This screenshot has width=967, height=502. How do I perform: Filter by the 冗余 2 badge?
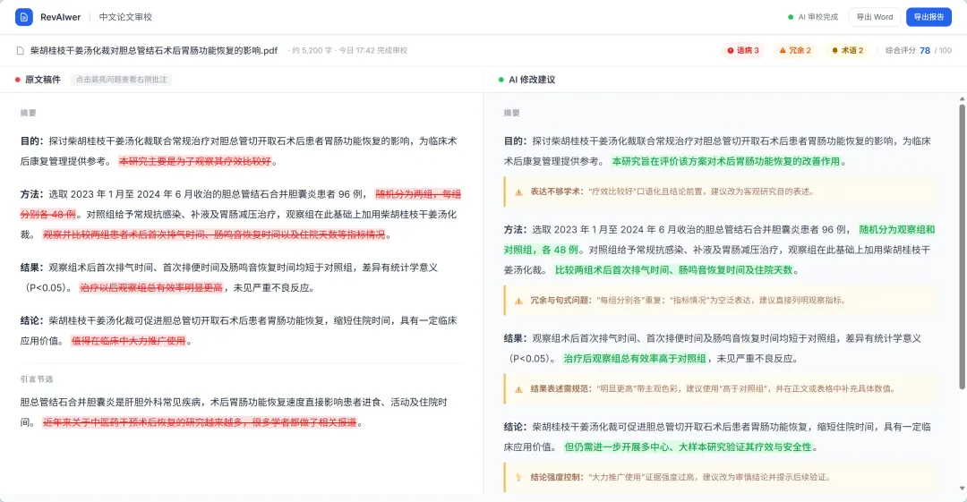tap(795, 51)
